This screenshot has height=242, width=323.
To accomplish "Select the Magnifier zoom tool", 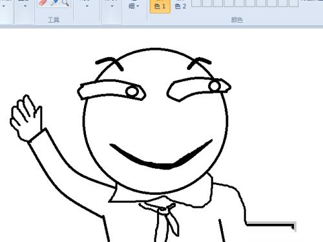I will pyautogui.click(x=65, y=3).
